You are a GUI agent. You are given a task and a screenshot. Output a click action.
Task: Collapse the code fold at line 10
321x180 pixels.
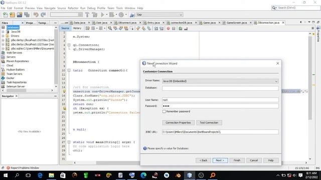pos(69,70)
